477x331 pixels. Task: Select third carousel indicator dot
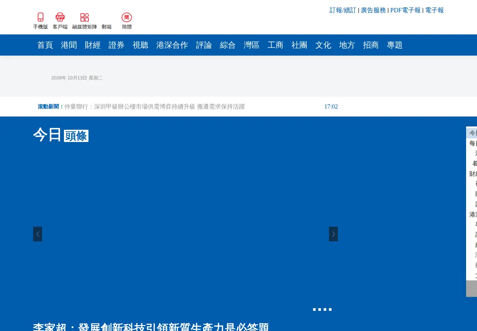point(325,309)
